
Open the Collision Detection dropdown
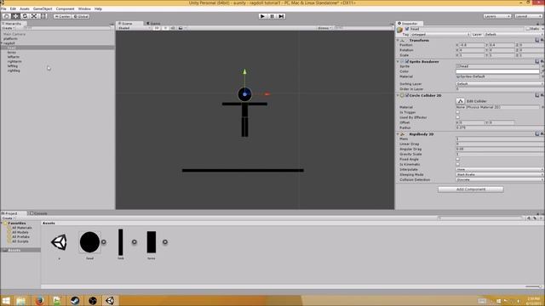pyautogui.click(x=500, y=179)
